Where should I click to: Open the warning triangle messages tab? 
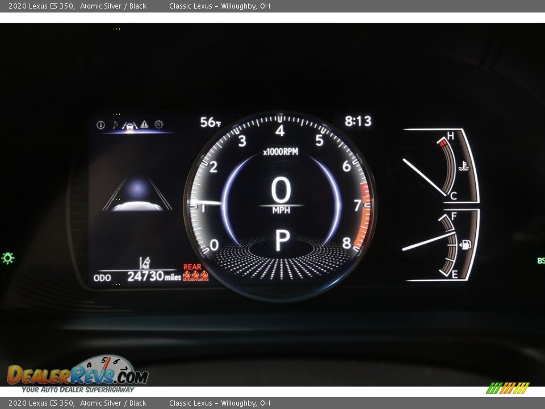(x=145, y=124)
